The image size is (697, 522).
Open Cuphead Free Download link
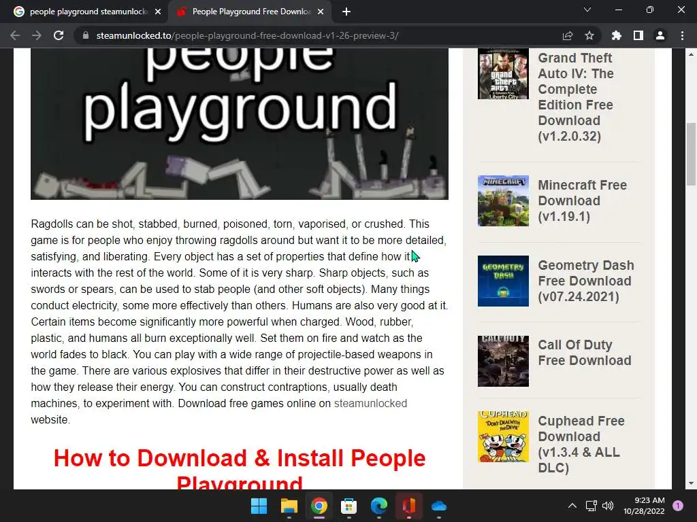pyautogui.click(x=581, y=444)
